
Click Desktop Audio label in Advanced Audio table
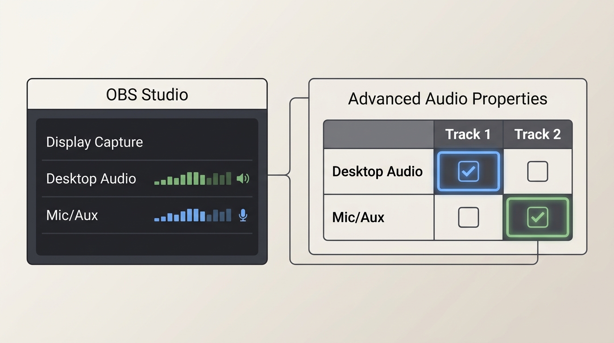(378, 171)
